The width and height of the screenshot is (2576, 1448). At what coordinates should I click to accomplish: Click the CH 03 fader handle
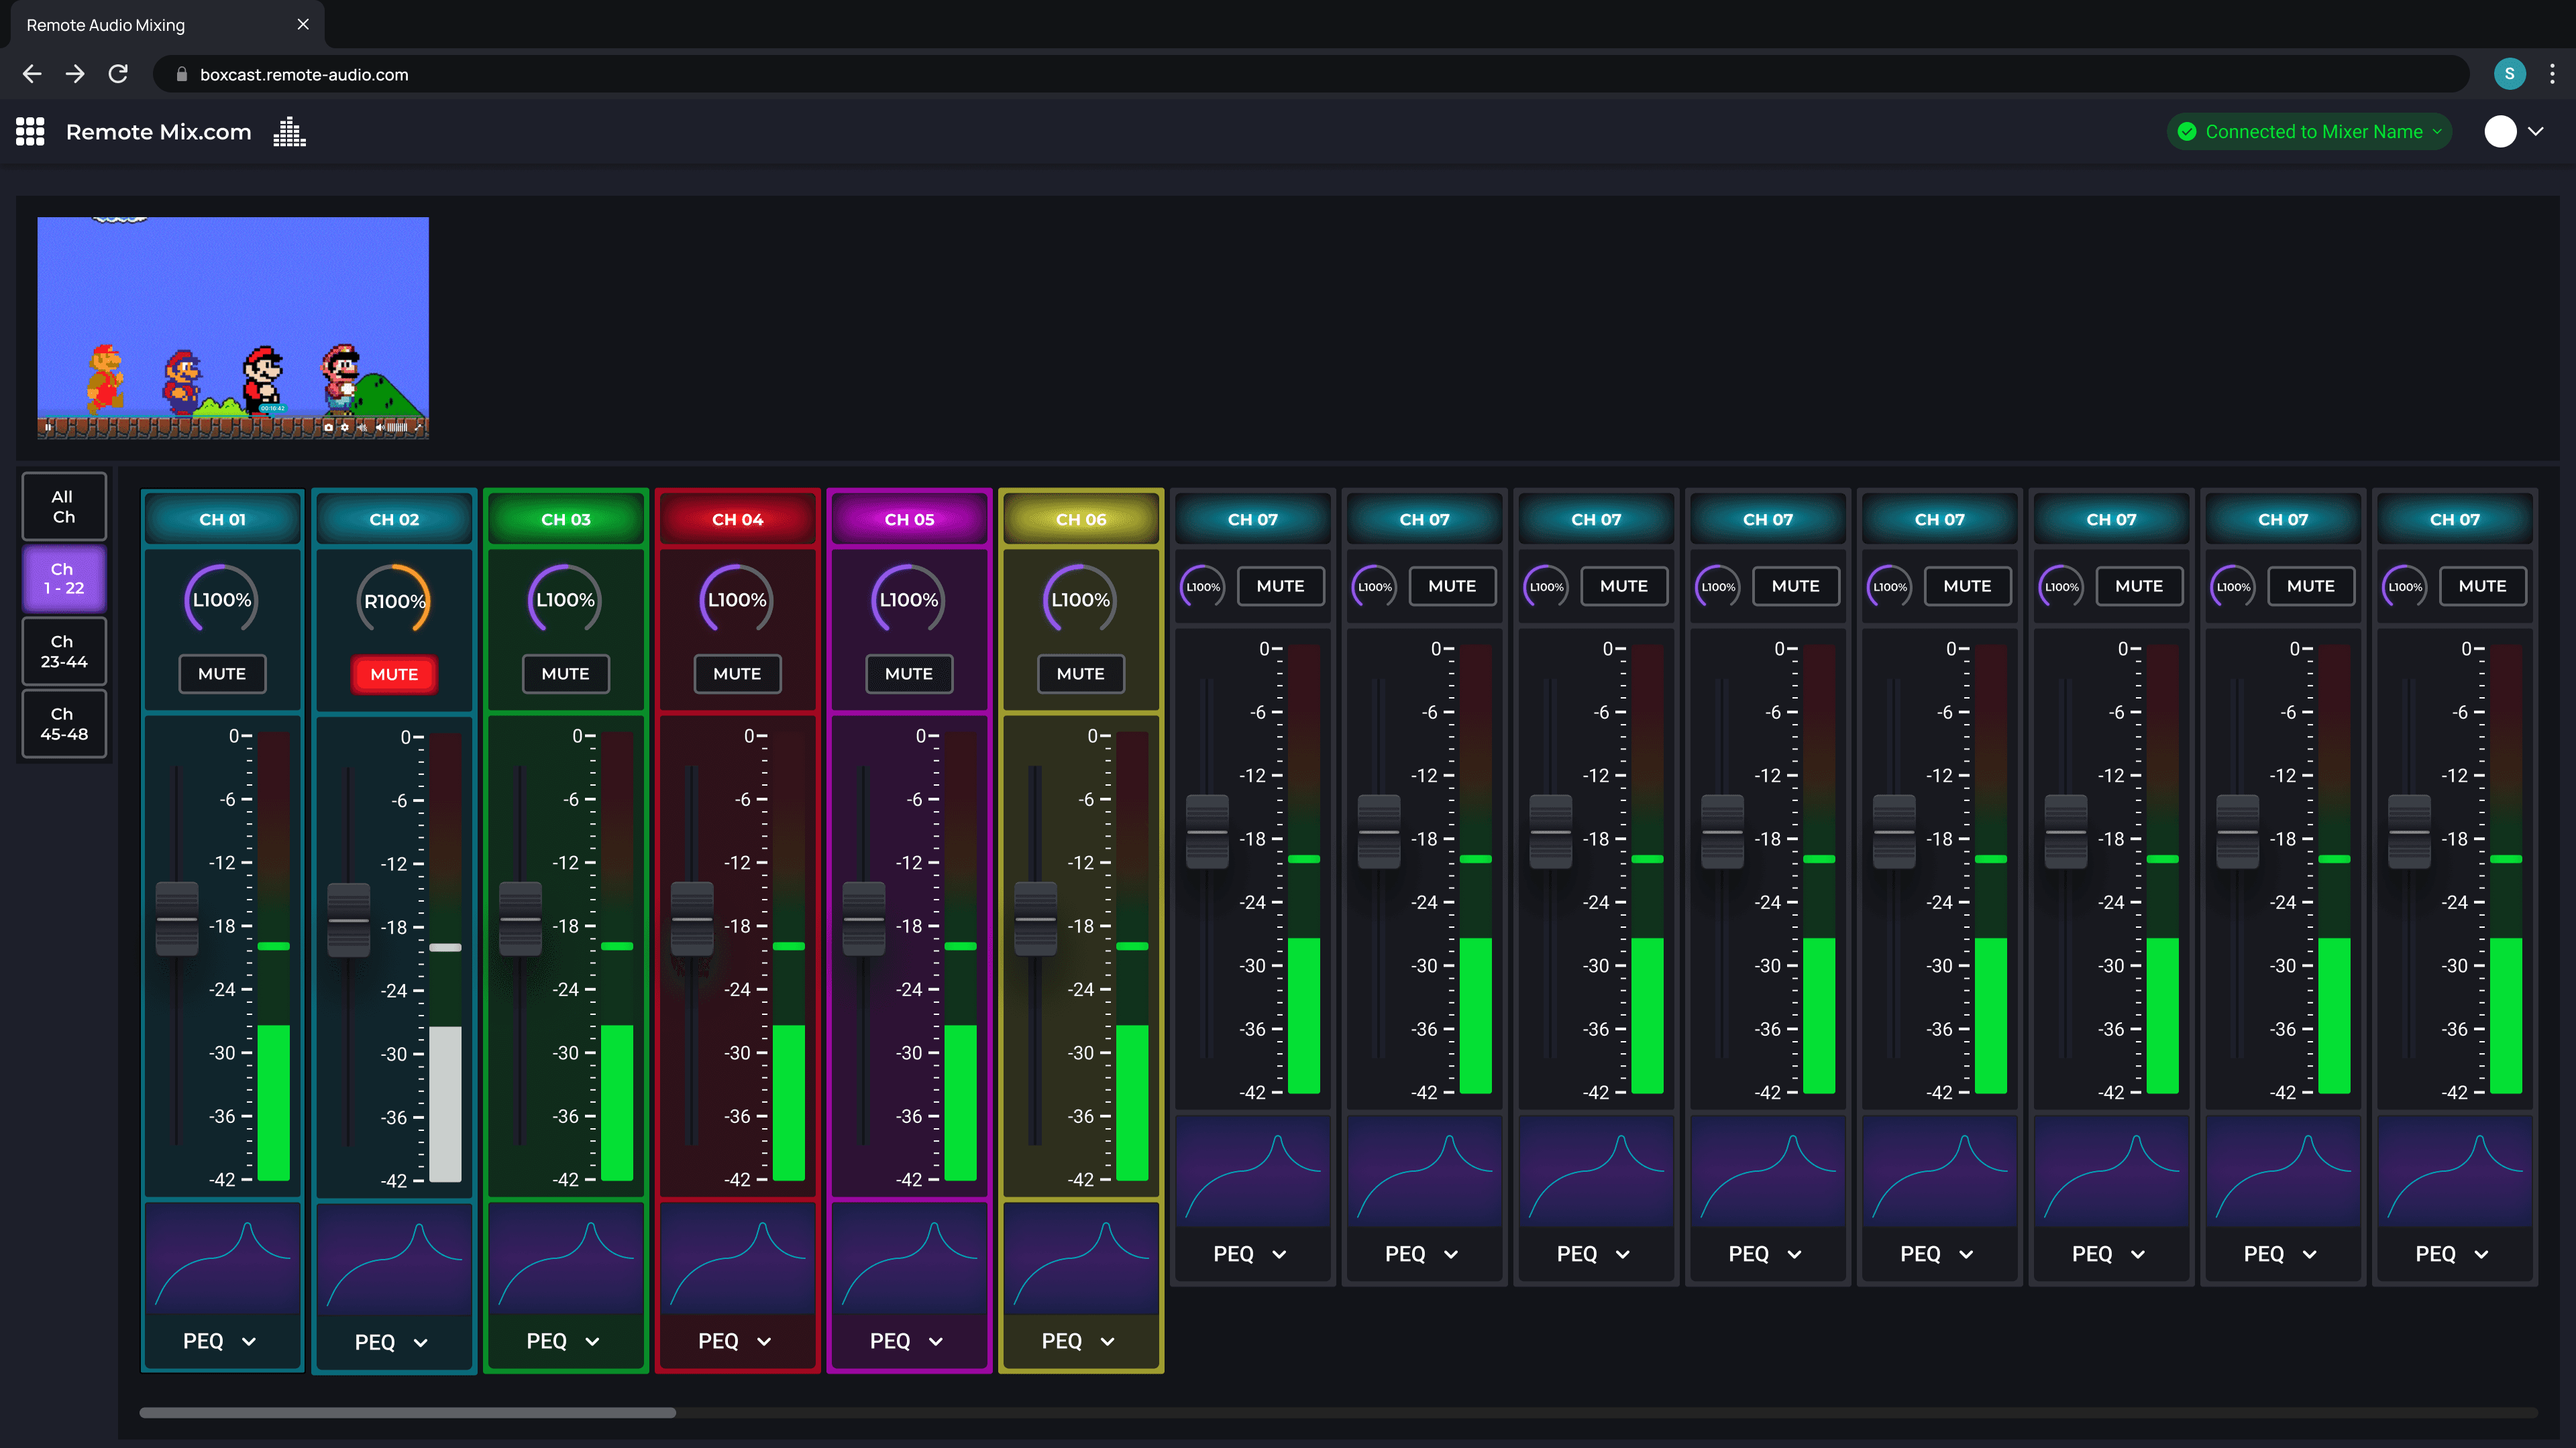coord(520,918)
